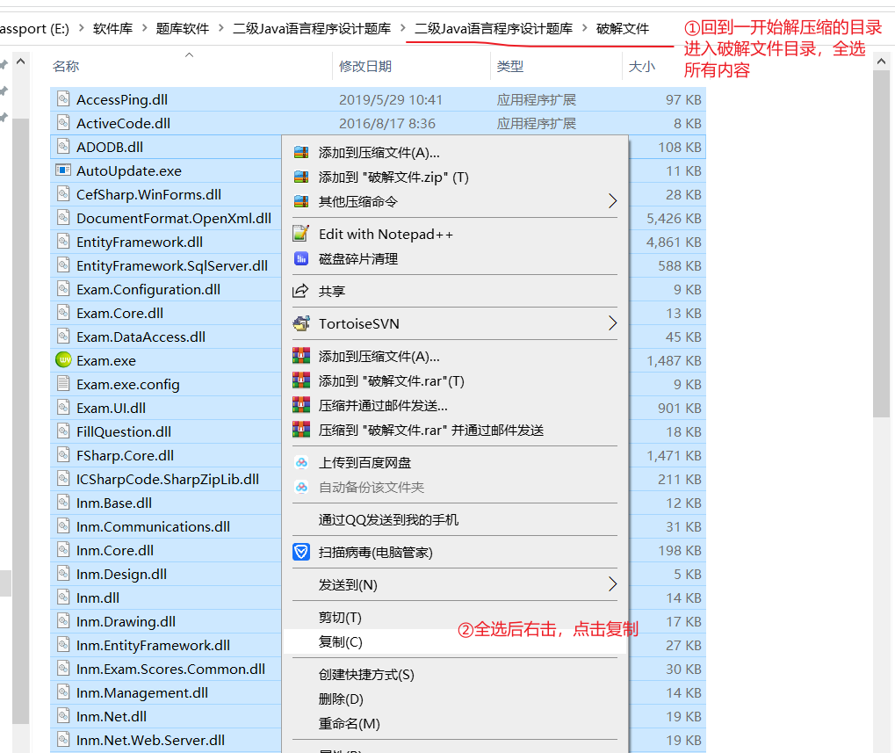Choose 剪切(T) from context menu
Viewport: 895px width, 753px height.
point(455,617)
